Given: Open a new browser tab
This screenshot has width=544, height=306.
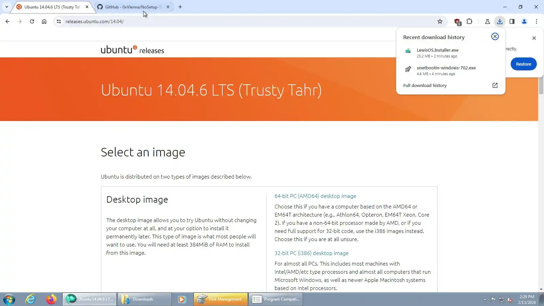Looking at the screenshot, I should [180, 7].
